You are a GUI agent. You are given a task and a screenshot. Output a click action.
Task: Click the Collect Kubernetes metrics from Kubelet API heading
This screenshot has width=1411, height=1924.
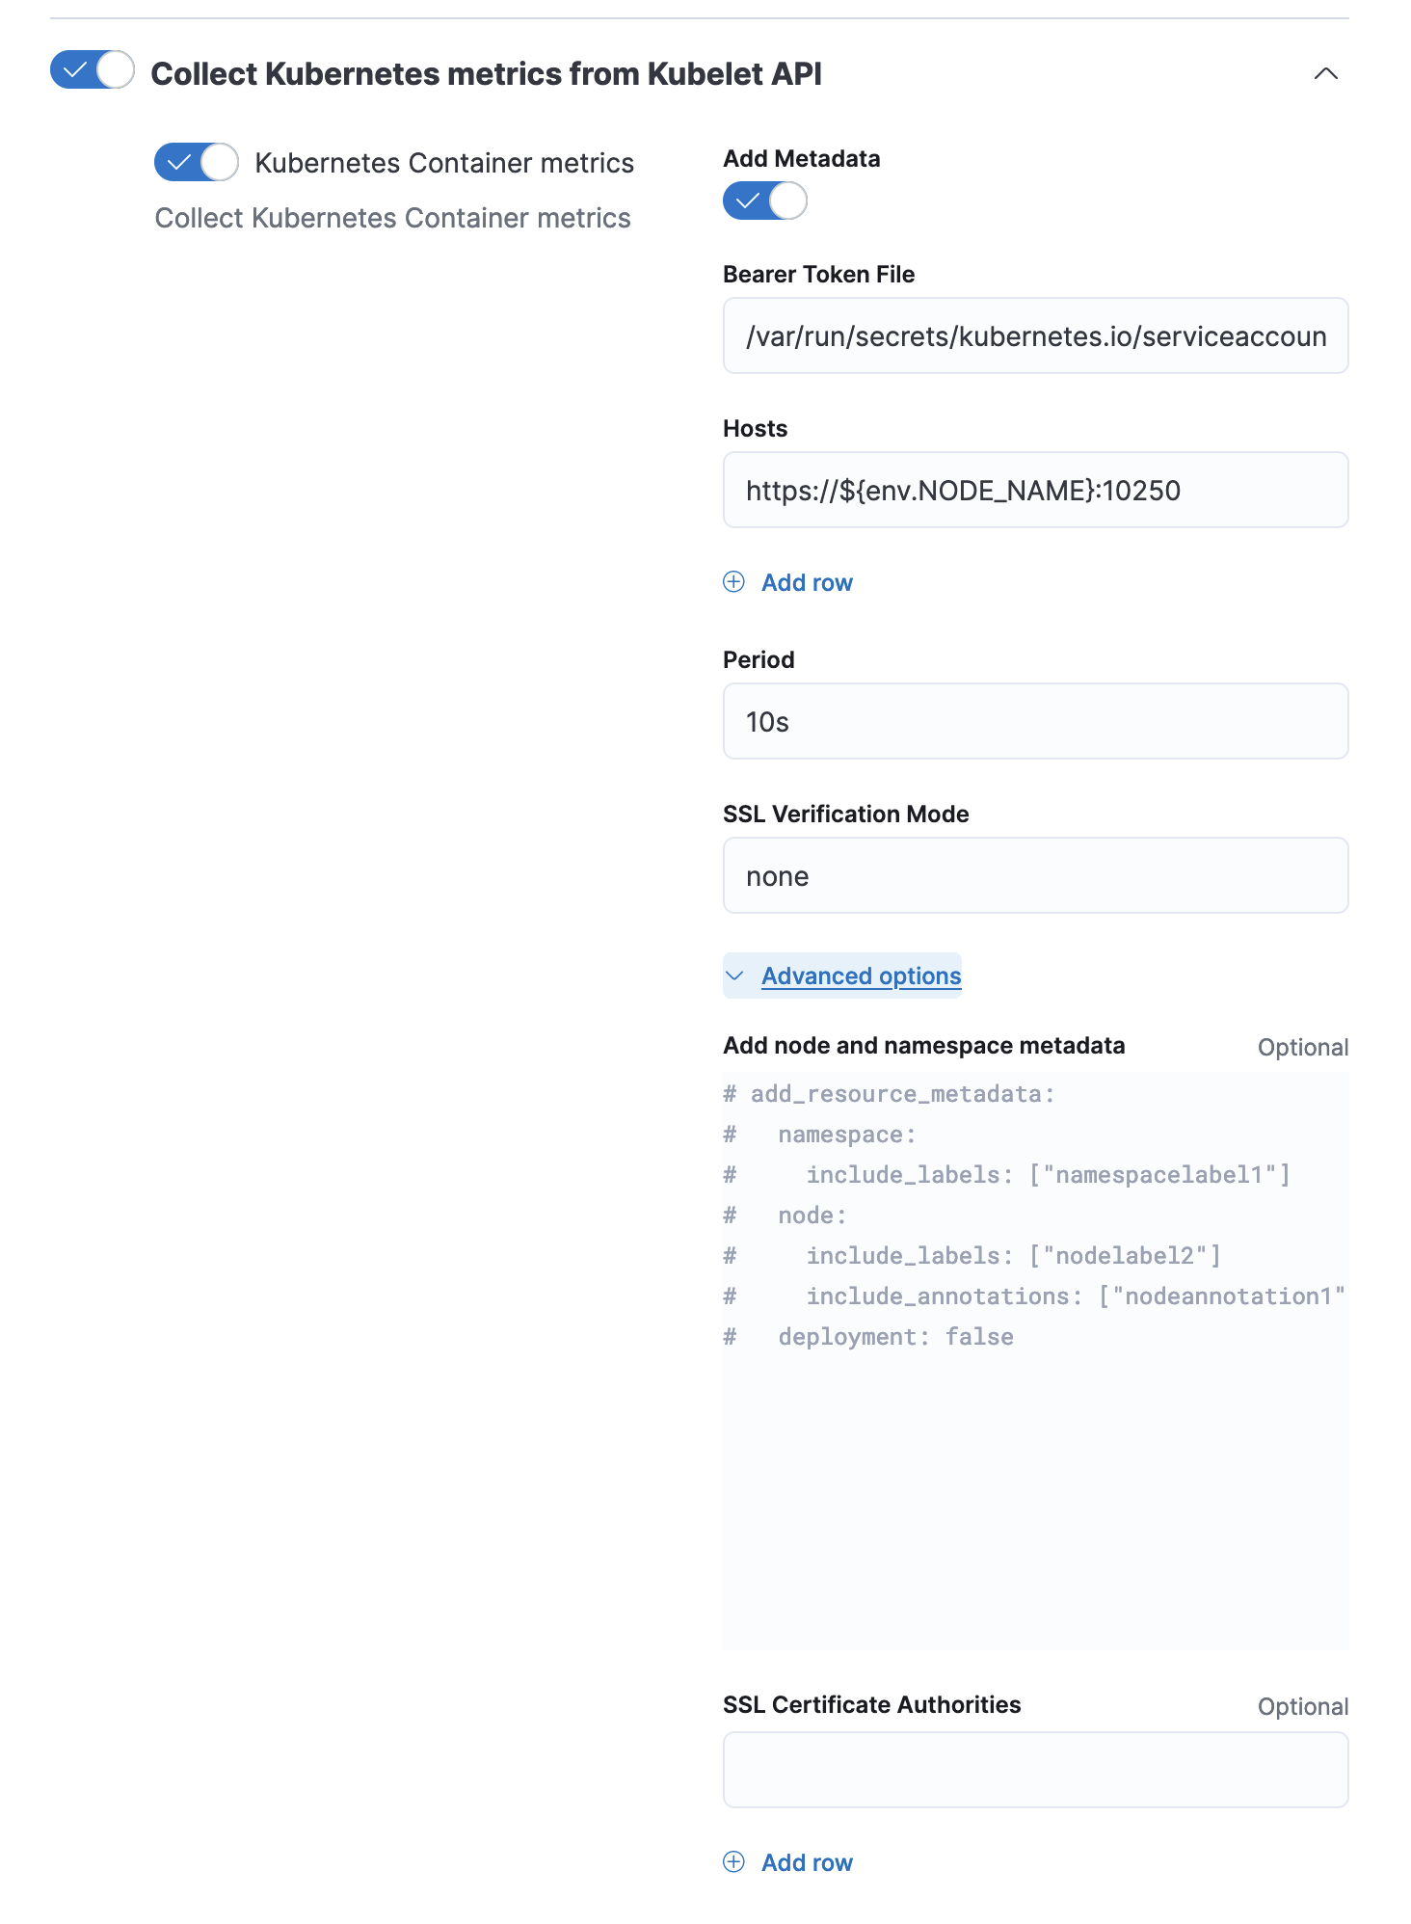pyautogui.click(x=487, y=72)
